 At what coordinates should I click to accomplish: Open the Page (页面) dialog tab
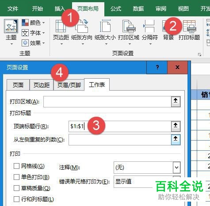pyautogui.click(x=18, y=85)
